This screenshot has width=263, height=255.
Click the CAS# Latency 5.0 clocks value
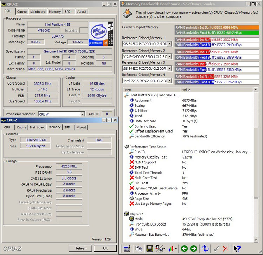(x=69, y=178)
